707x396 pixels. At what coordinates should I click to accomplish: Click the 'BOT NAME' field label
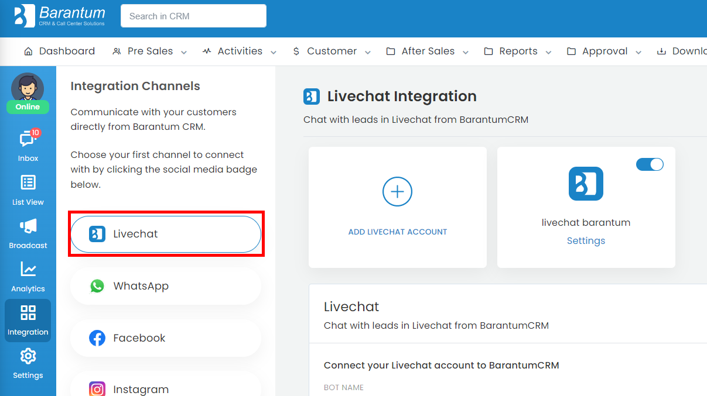tap(344, 388)
